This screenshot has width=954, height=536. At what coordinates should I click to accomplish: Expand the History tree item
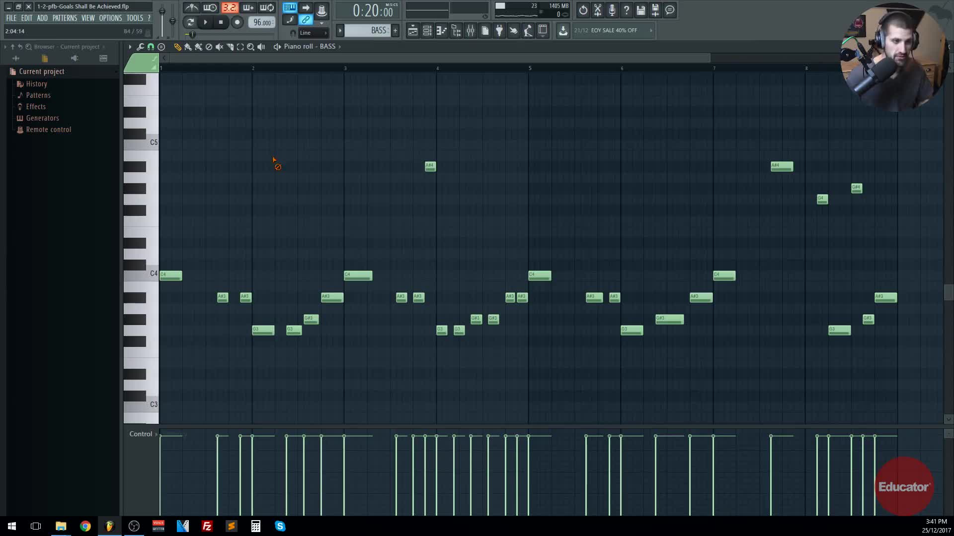[x=36, y=84]
